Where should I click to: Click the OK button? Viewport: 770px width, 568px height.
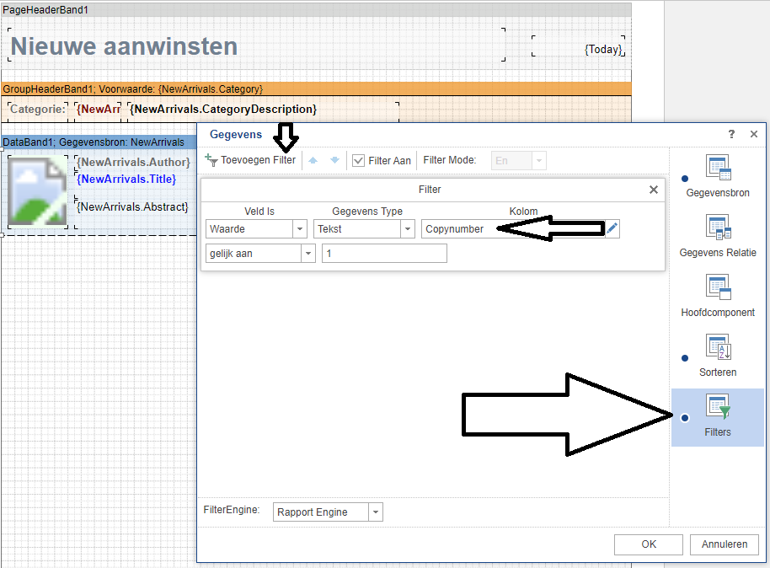pos(648,544)
